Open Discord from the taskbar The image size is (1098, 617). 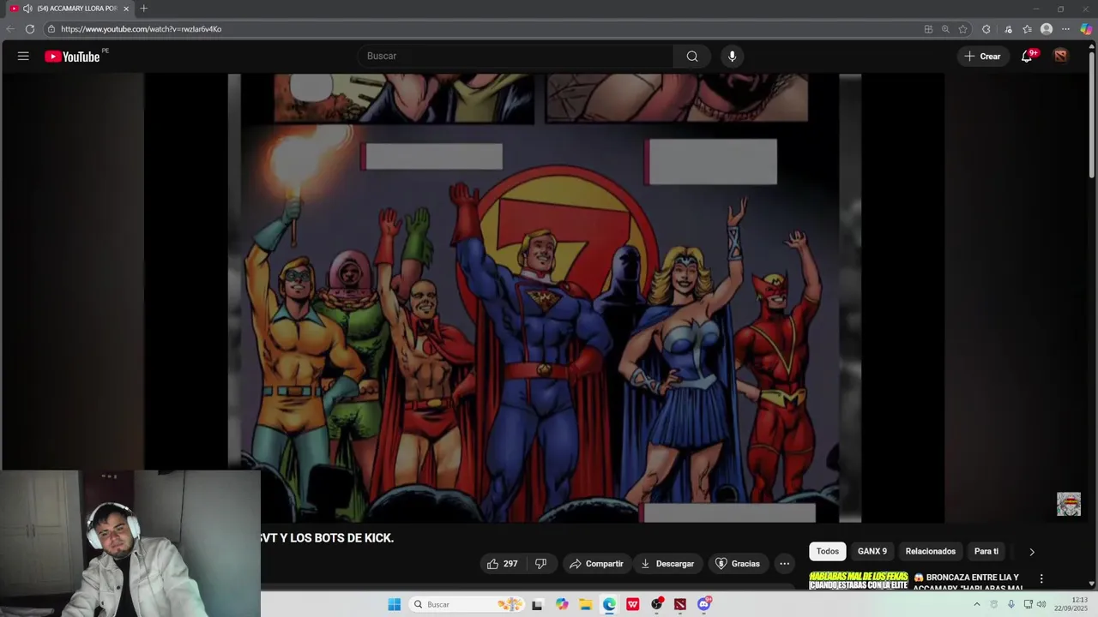(x=704, y=604)
